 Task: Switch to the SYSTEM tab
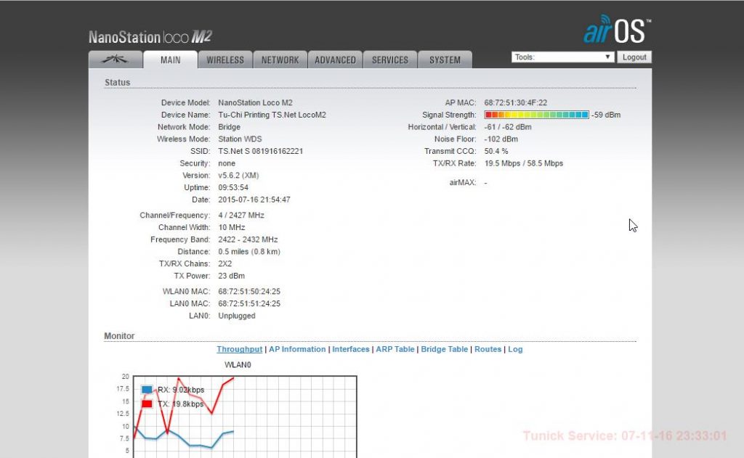[445, 60]
